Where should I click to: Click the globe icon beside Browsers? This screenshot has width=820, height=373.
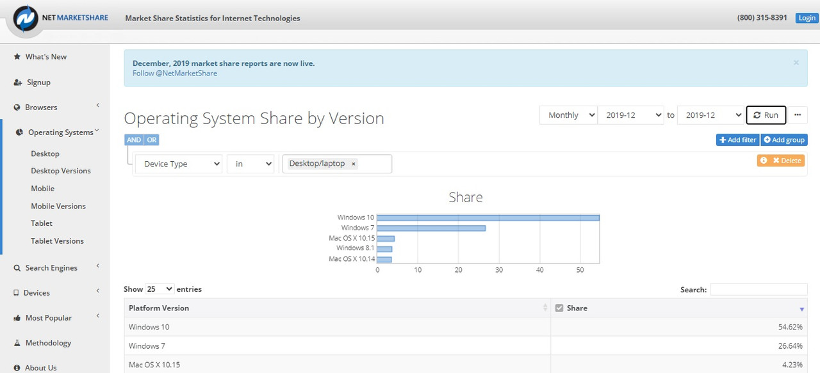click(17, 107)
